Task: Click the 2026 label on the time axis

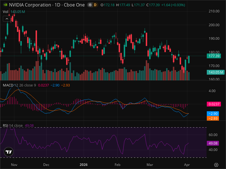Action: [84, 165]
